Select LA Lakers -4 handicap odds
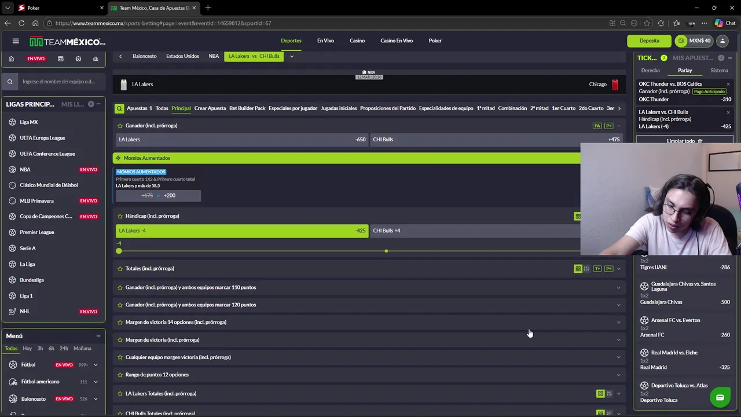The width and height of the screenshot is (741, 417). [x=242, y=231]
